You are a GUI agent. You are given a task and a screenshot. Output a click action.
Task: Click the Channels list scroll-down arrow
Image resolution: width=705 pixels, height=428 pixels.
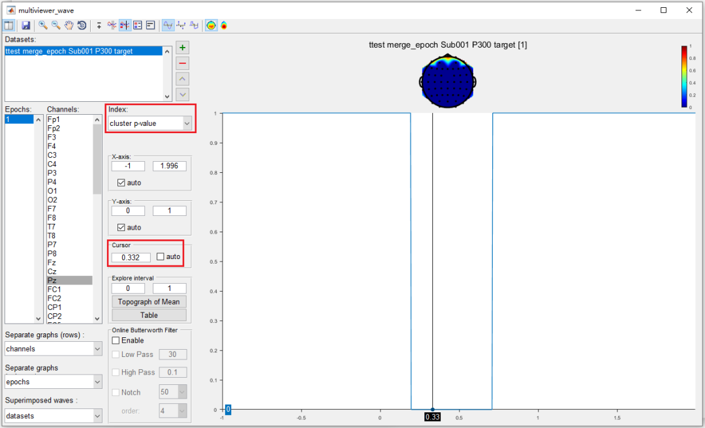tap(97, 318)
